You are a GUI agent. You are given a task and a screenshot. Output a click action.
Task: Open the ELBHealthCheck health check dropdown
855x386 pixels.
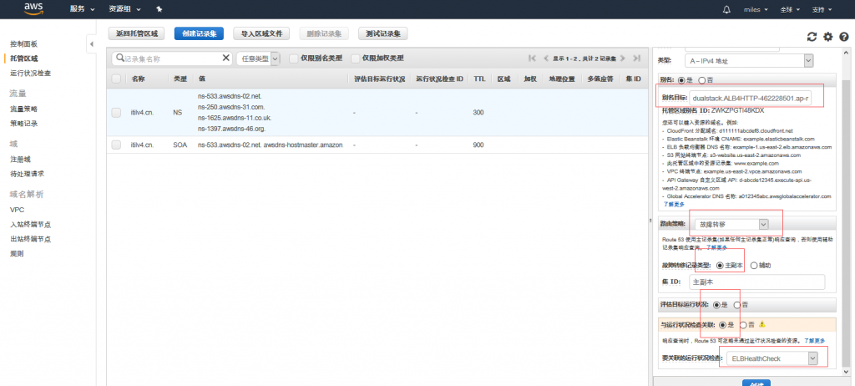774,358
